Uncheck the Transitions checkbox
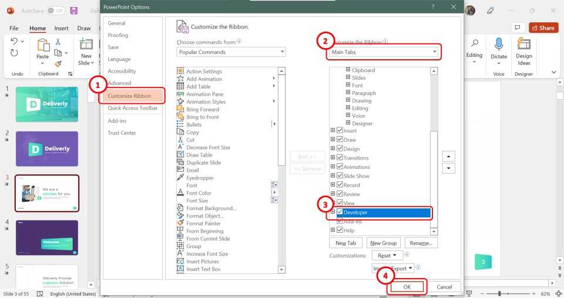 click(x=340, y=158)
